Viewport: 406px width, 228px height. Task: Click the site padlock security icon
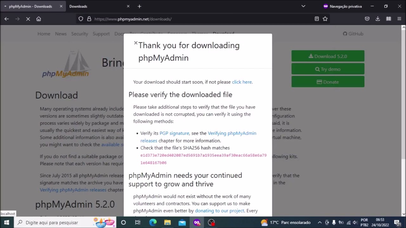tap(89, 19)
